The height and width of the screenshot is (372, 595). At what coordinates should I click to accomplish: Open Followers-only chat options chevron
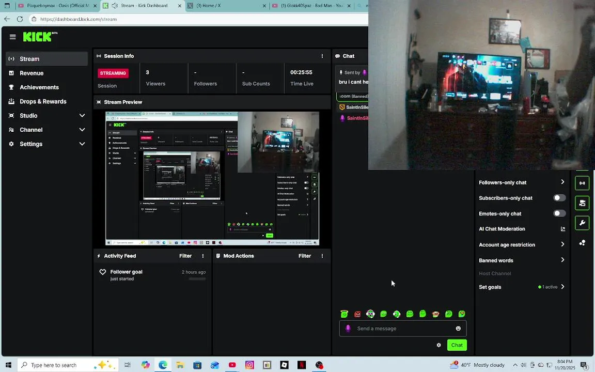point(562,182)
